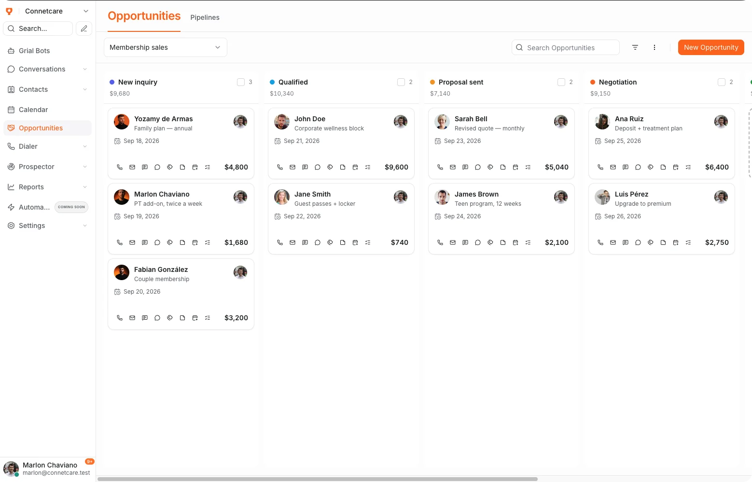The width and height of the screenshot is (752, 482).
Task: Open task checklist icon on Luis Pérez card
Action: pos(688,242)
